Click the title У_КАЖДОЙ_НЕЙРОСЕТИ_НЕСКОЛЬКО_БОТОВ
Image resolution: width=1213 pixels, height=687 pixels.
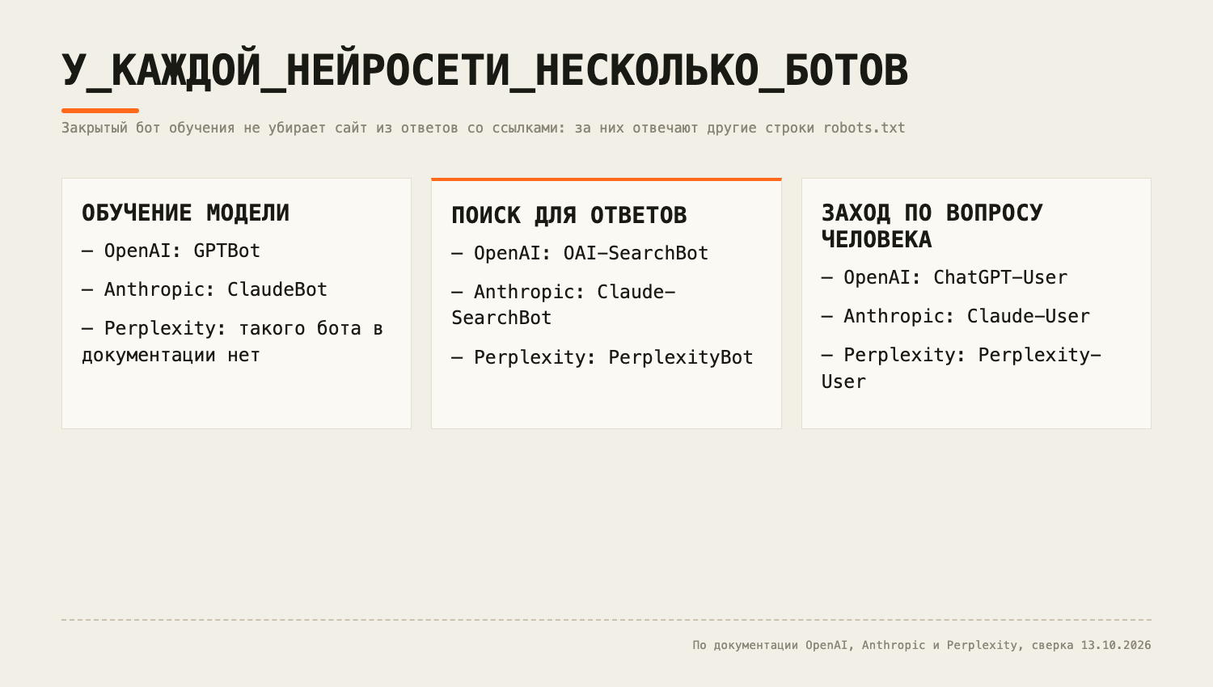485,70
